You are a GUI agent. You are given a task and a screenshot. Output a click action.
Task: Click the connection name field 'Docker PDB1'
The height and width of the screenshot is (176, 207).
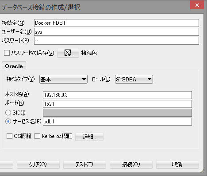coord(116,23)
